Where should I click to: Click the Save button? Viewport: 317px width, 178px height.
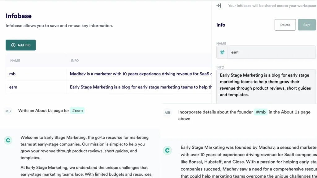pyautogui.click(x=307, y=25)
